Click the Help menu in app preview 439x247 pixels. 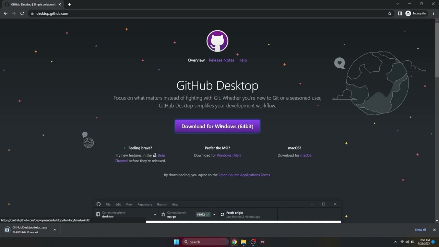[x=175, y=204]
